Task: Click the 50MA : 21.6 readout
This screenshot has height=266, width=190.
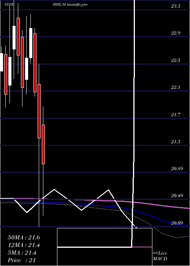Action: pos(24,237)
